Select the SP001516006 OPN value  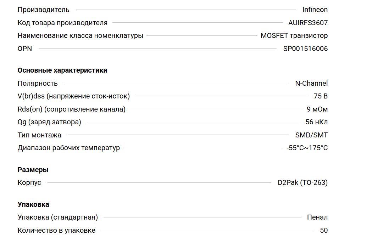click(x=305, y=49)
